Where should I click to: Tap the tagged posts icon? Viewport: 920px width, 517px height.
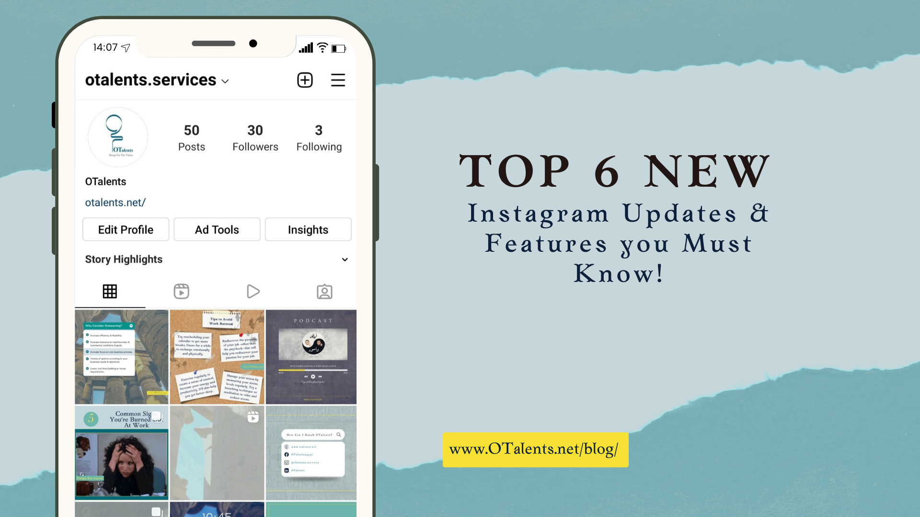[x=324, y=291]
